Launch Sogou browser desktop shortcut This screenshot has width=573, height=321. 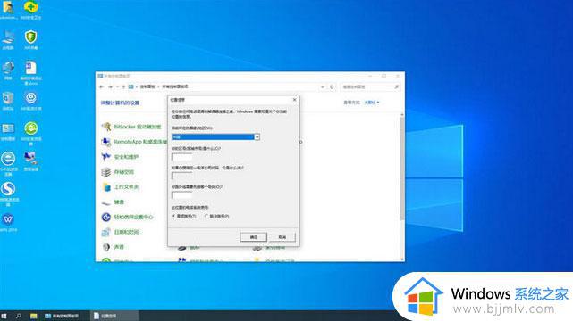pos(8,193)
